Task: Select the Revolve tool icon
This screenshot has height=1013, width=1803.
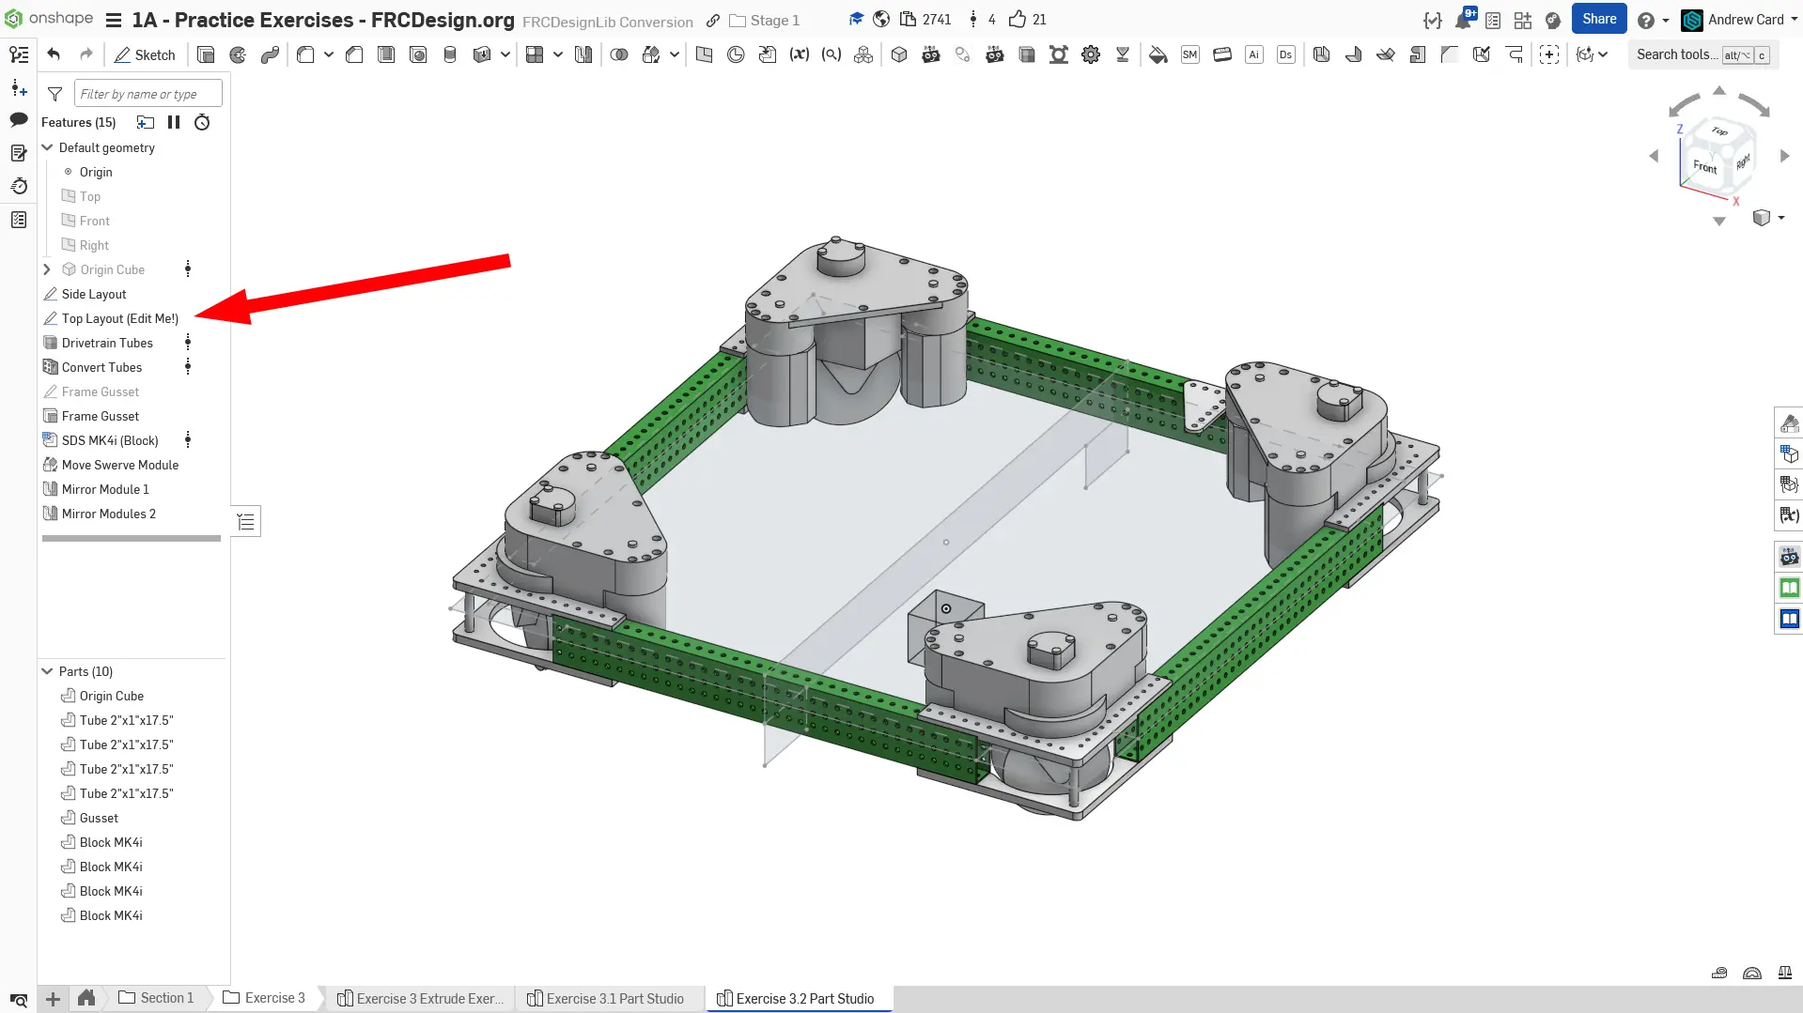Action: [x=238, y=54]
